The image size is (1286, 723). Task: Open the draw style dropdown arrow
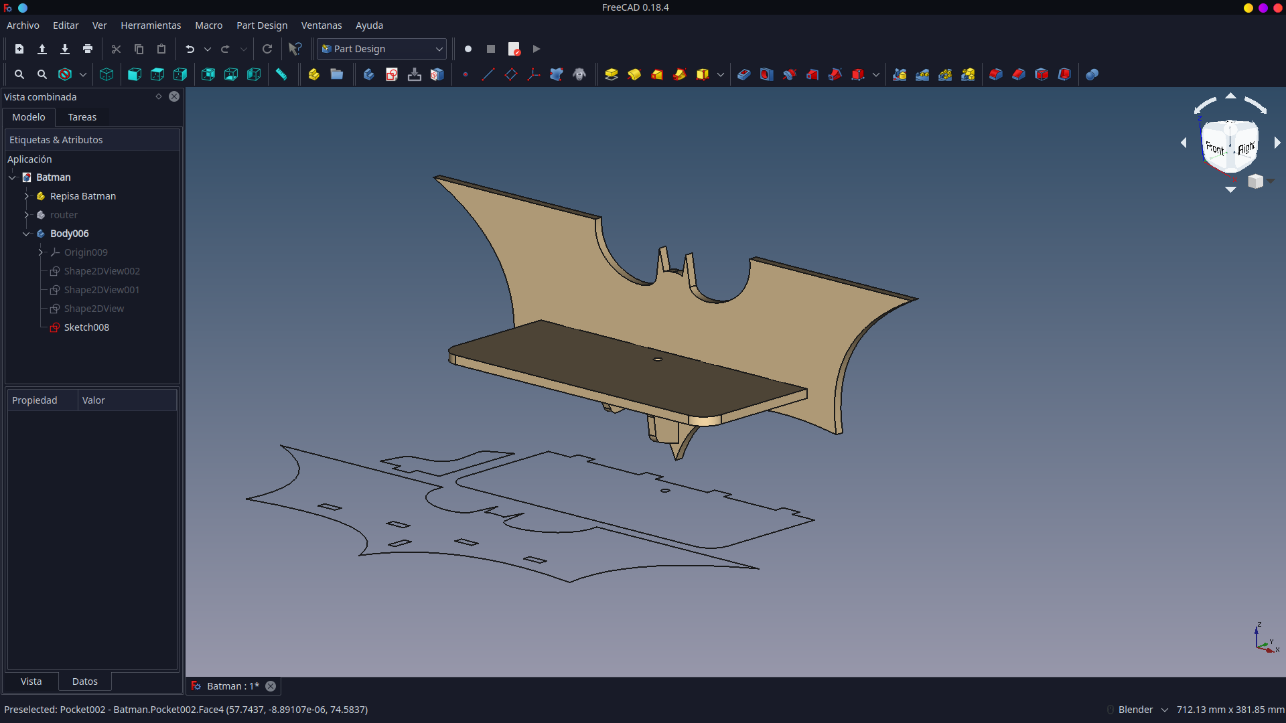pyautogui.click(x=83, y=74)
